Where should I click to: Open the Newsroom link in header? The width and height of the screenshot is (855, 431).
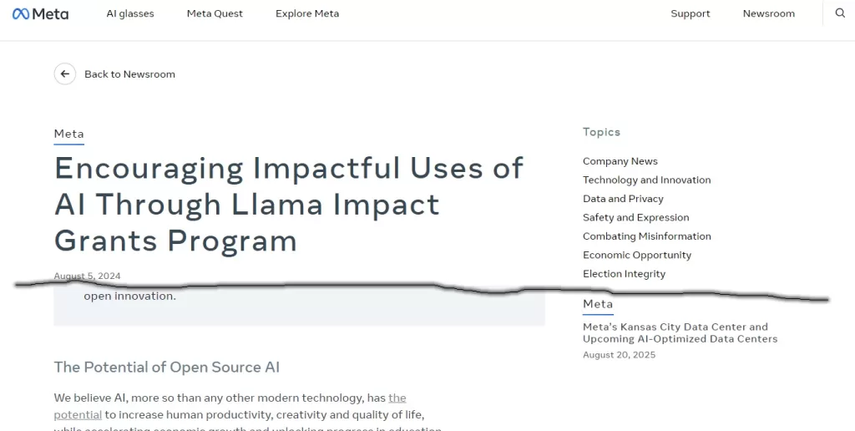click(768, 14)
